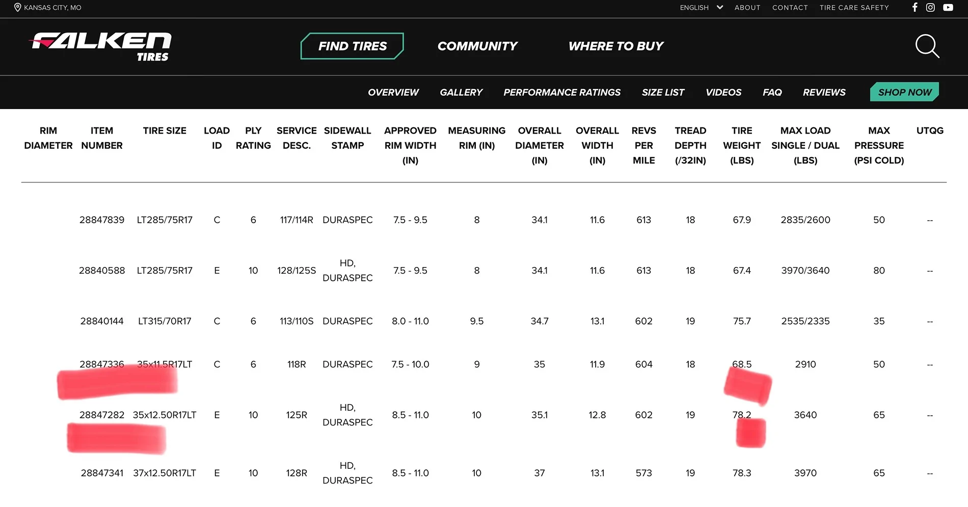Open the Instagram social icon
Image resolution: width=968 pixels, height=507 pixels.
(930, 7)
